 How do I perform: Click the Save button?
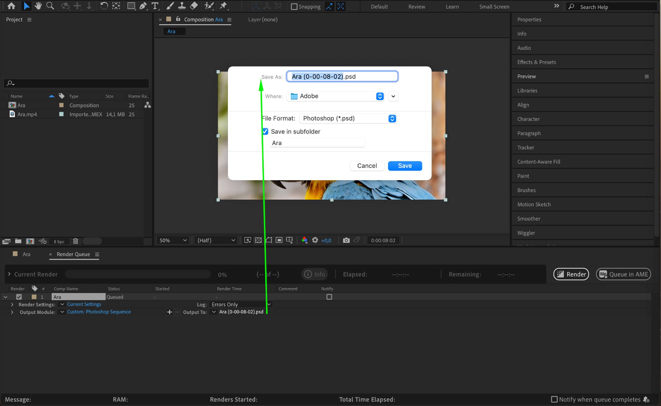pyautogui.click(x=405, y=166)
